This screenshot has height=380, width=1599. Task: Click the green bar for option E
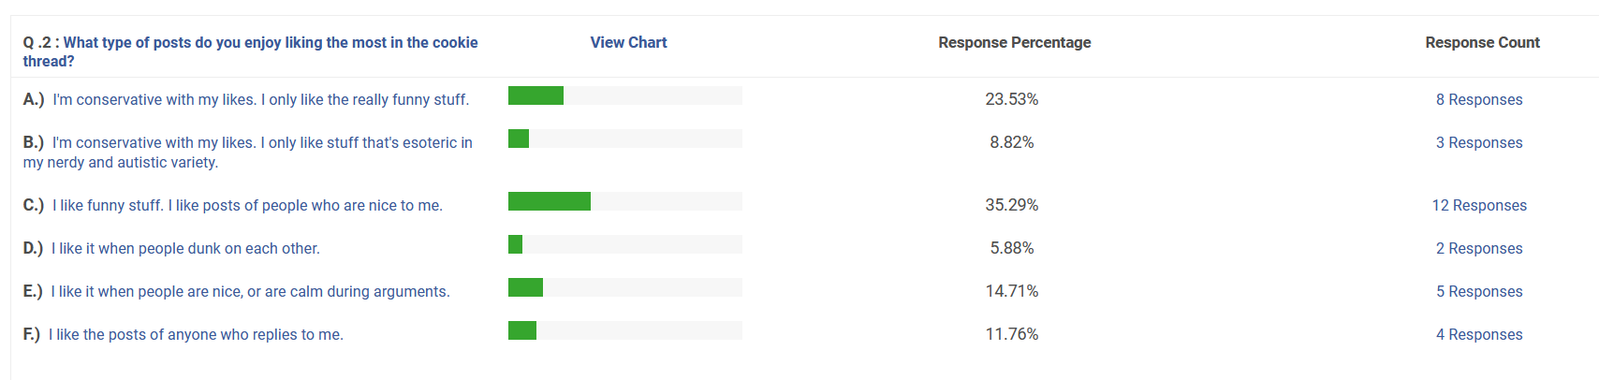click(x=525, y=287)
